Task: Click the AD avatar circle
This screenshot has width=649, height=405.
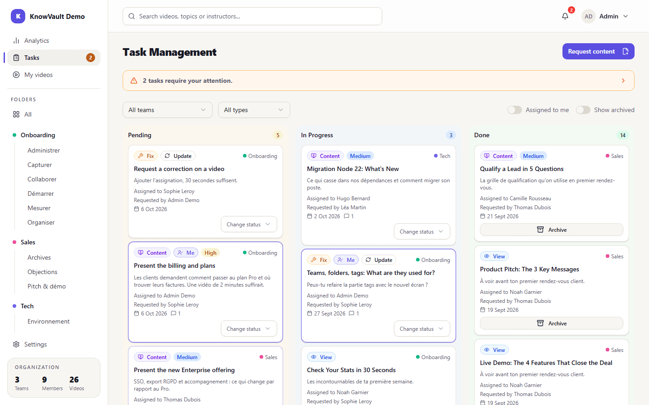Action: [x=589, y=16]
